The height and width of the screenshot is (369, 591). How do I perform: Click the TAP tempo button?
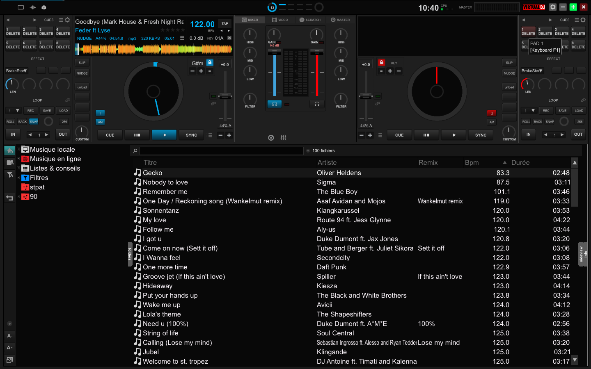pyautogui.click(x=225, y=23)
